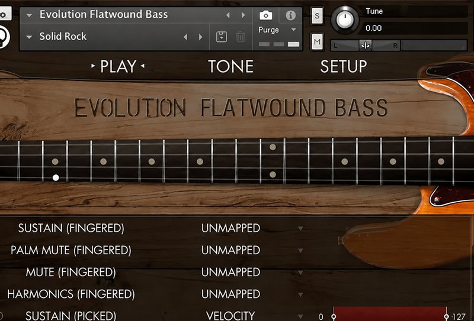Switch to the TONE tab
474x321 pixels.
[x=230, y=66]
